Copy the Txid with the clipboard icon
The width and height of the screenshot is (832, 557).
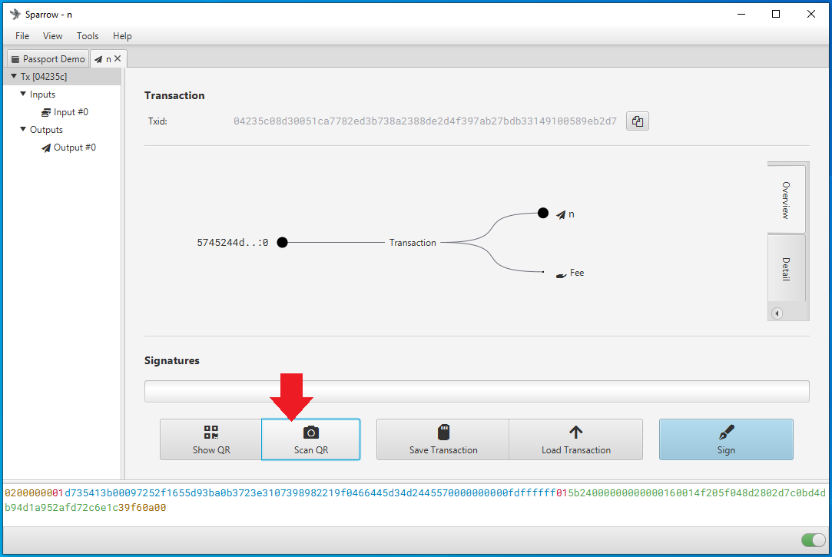[638, 121]
